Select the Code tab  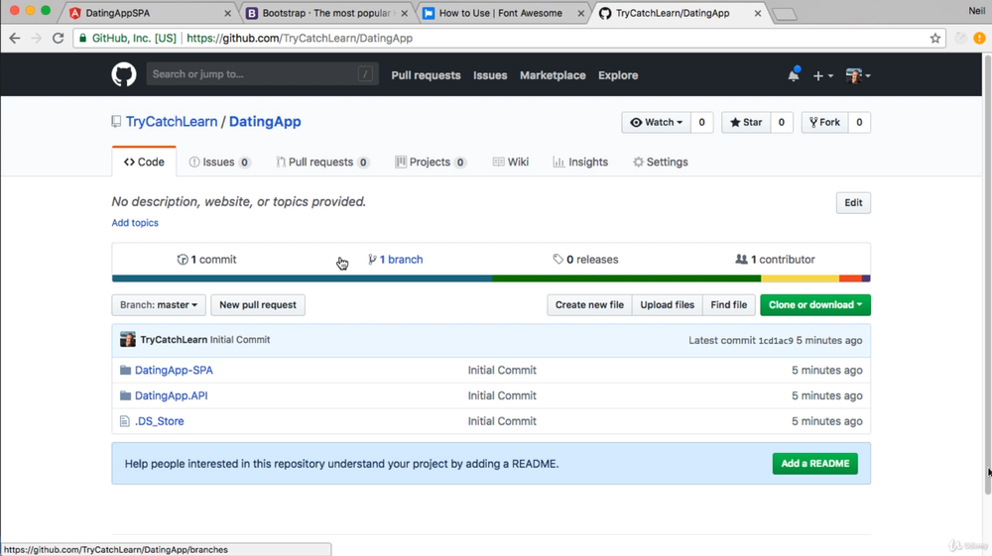tap(144, 162)
